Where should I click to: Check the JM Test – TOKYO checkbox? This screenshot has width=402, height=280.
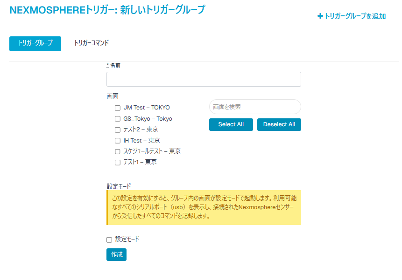(117, 108)
